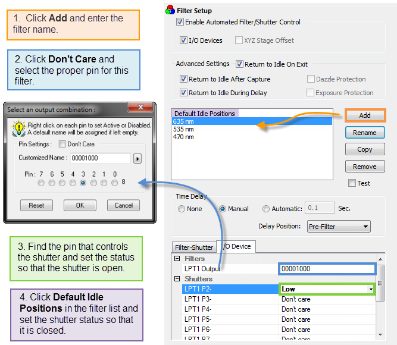
Task: Click the Customized Name text field
Action: coord(100,158)
